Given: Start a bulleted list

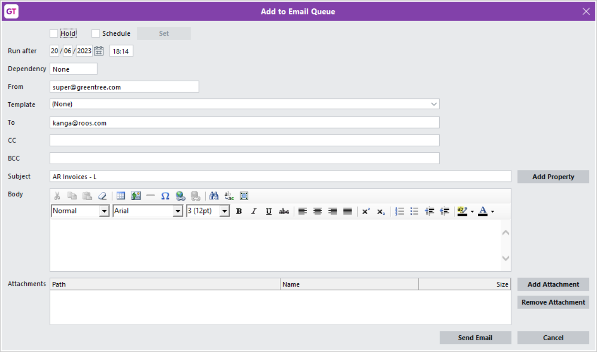Looking at the screenshot, I should (x=415, y=211).
